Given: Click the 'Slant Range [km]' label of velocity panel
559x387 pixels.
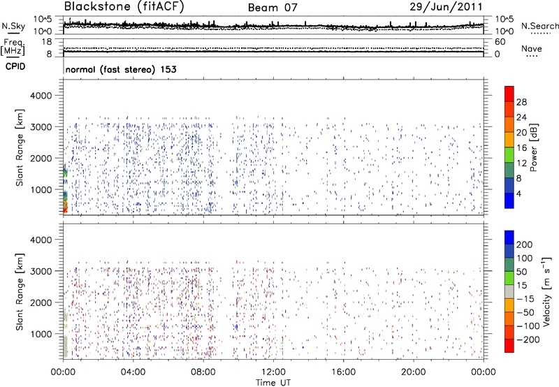Looking at the screenshot, I should click(x=20, y=291).
